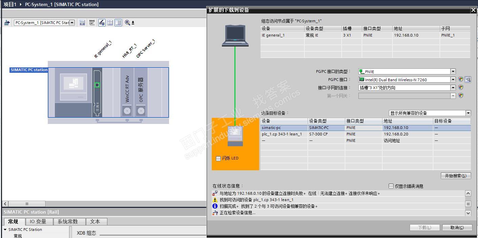Click the small download arrow beside zoom

coord(133,23)
